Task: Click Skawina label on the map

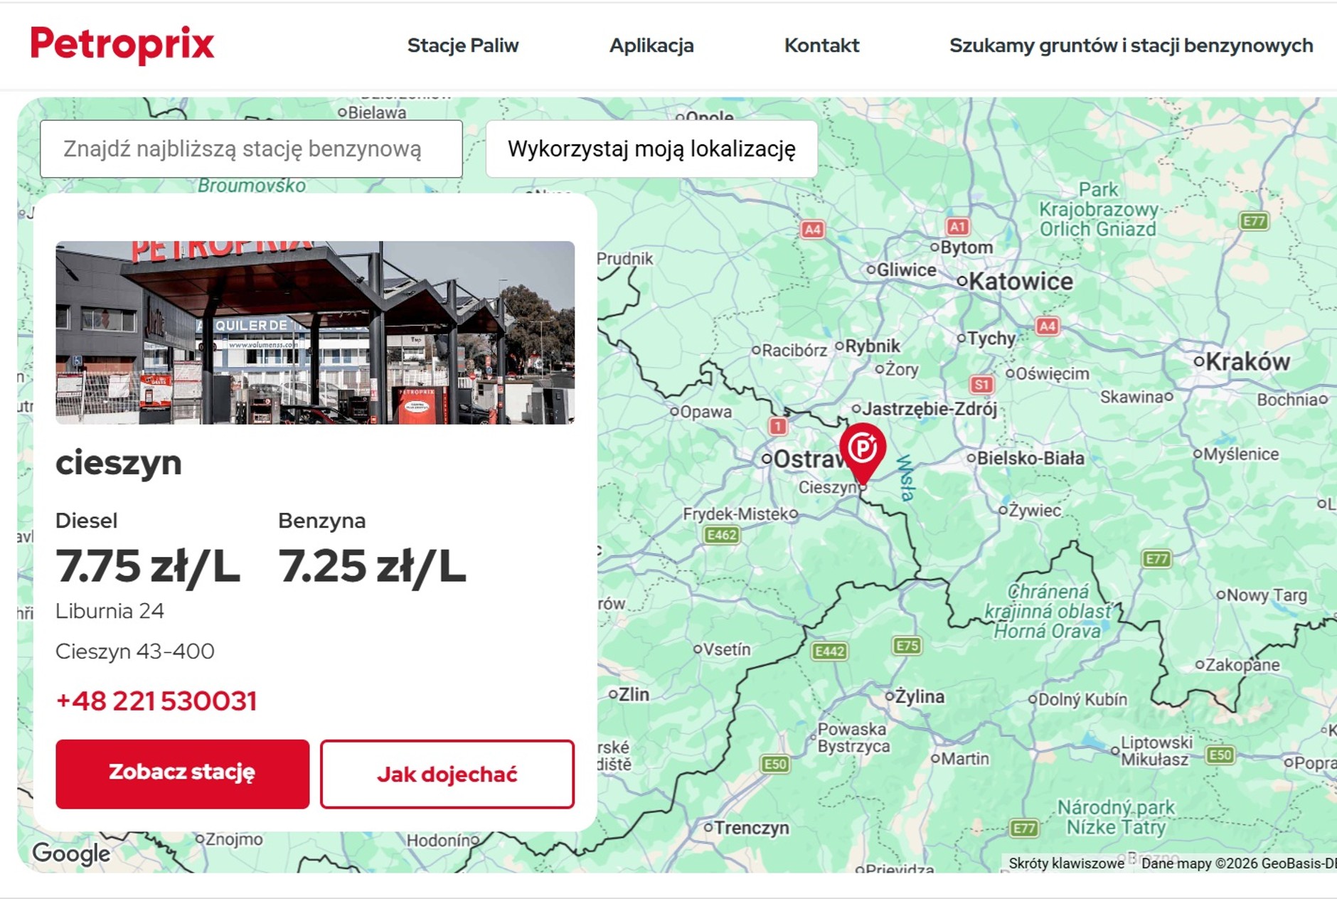Action: pos(1132,397)
